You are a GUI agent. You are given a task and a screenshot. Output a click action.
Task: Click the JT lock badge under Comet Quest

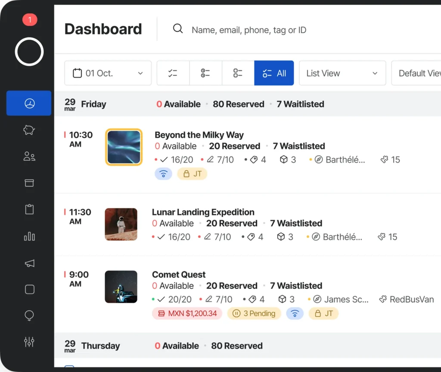coord(324,313)
